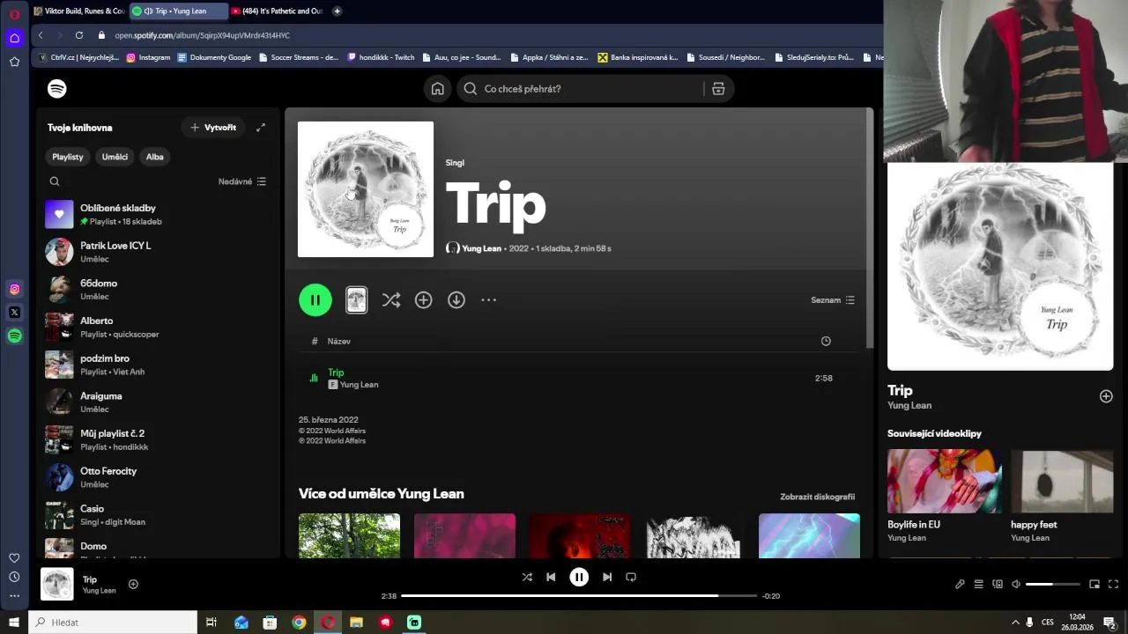1128x634 pixels.
Task: Open the album more options menu
Action: (x=489, y=300)
